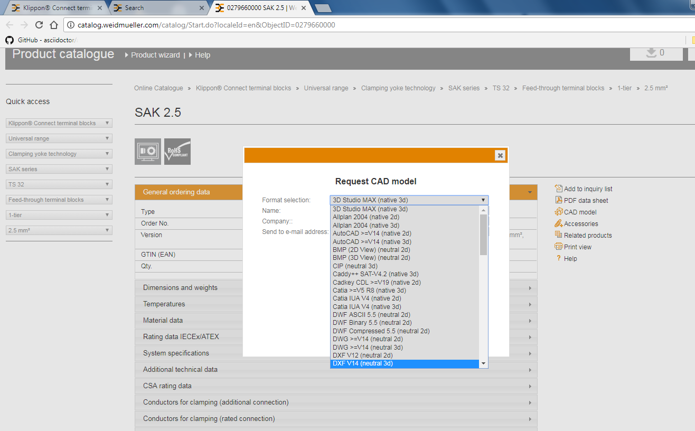Expand CSA rating data section
Image resolution: width=695 pixels, height=431 pixels.
pyautogui.click(x=336, y=386)
